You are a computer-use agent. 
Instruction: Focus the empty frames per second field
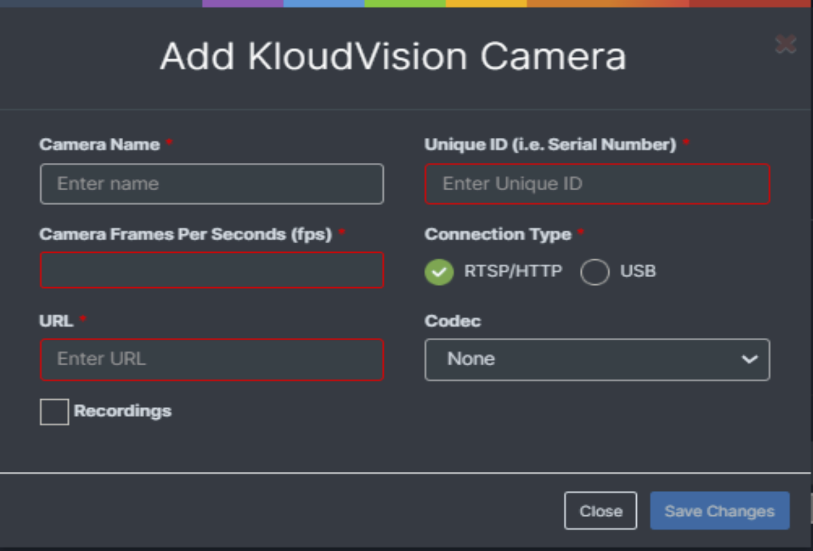click(x=211, y=270)
